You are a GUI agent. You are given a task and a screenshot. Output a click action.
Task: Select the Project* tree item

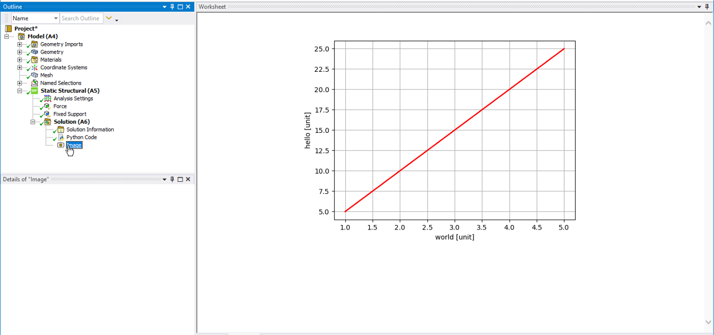(x=26, y=29)
